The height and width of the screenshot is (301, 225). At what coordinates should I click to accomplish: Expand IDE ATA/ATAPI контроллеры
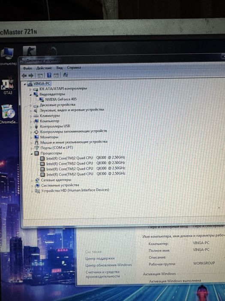30,89
